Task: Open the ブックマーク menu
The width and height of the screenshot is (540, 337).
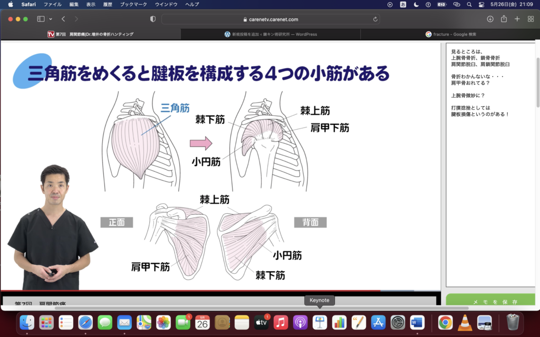Action: [x=133, y=4]
